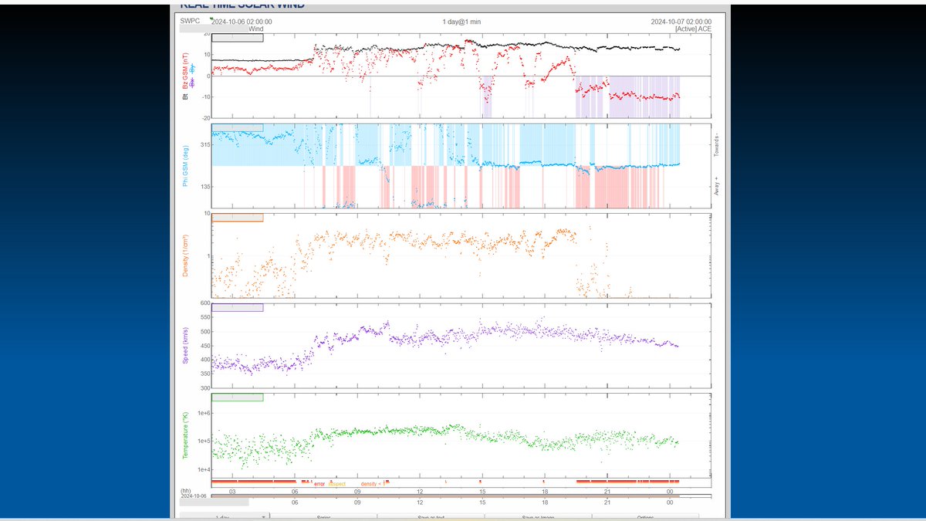This screenshot has height=521, width=926.
Task: Click the 2024-10-06 timeline range slider
Action: 448,496
